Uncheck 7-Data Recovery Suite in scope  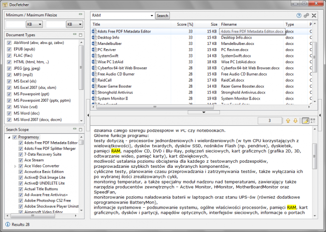pyautogui.click(x=21, y=155)
